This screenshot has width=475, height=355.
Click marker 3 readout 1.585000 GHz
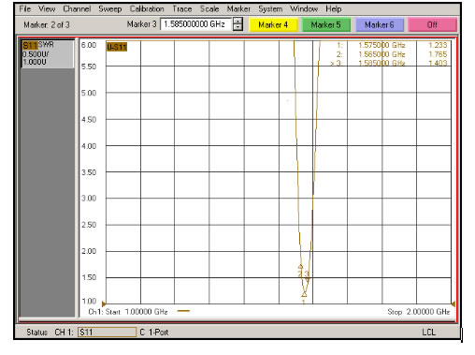[381, 63]
